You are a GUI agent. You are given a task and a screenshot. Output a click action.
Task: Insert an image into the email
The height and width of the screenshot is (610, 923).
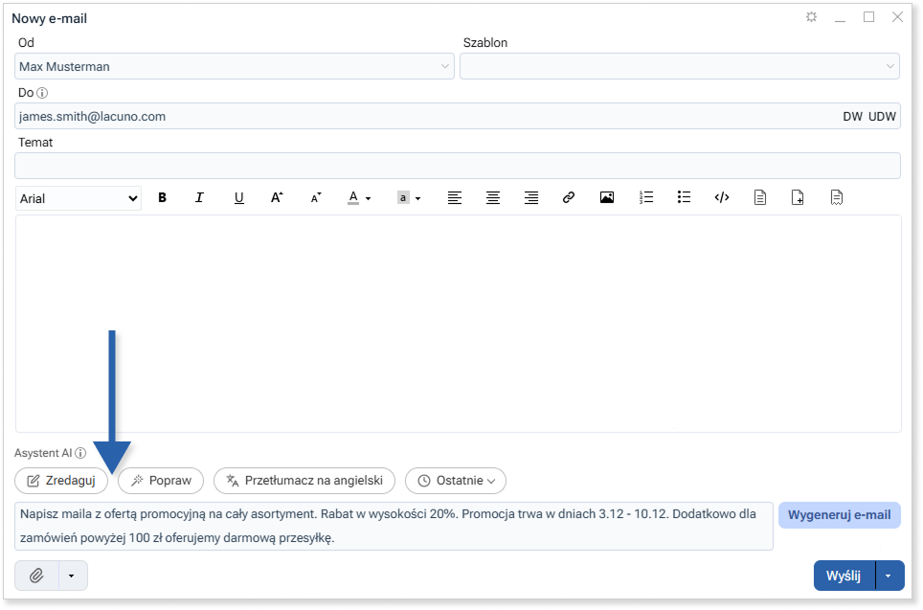click(607, 198)
